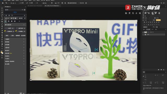
Task: Select the Rectangular Marquee tool
Action: point(2,10)
